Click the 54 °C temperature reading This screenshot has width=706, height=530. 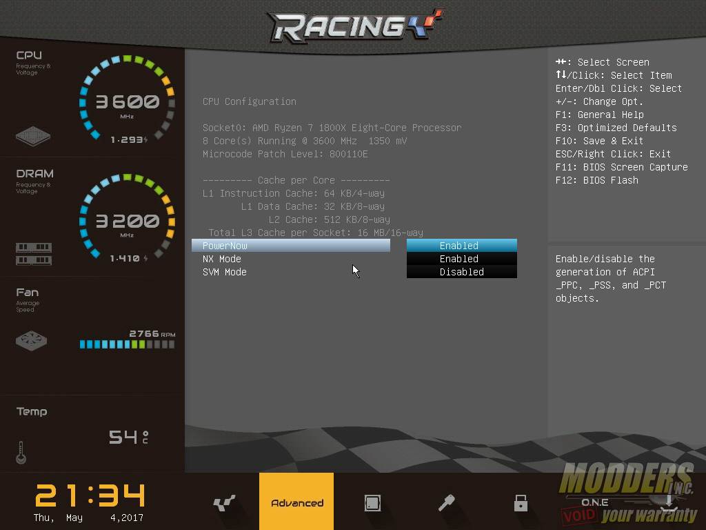tap(128, 437)
